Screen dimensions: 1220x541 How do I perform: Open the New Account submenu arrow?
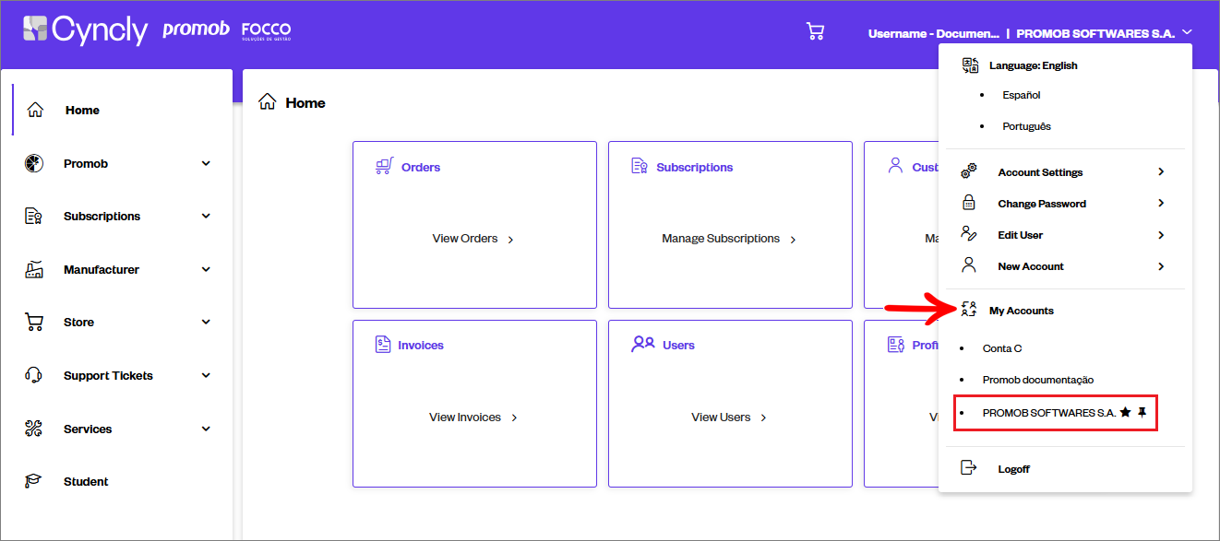point(1161,266)
